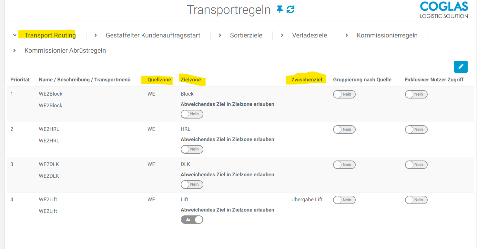This screenshot has width=477, height=249.
Task: Click WE source zone in WE2HRL row
Action: tap(151, 129)
